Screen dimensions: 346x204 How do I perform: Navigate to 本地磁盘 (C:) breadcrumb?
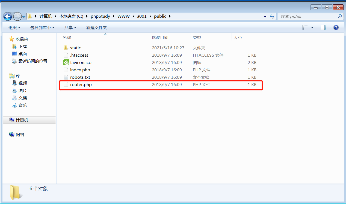click(x=71, y=16)
